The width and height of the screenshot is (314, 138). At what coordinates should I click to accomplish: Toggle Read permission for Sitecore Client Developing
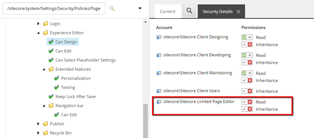coord(247,55)
